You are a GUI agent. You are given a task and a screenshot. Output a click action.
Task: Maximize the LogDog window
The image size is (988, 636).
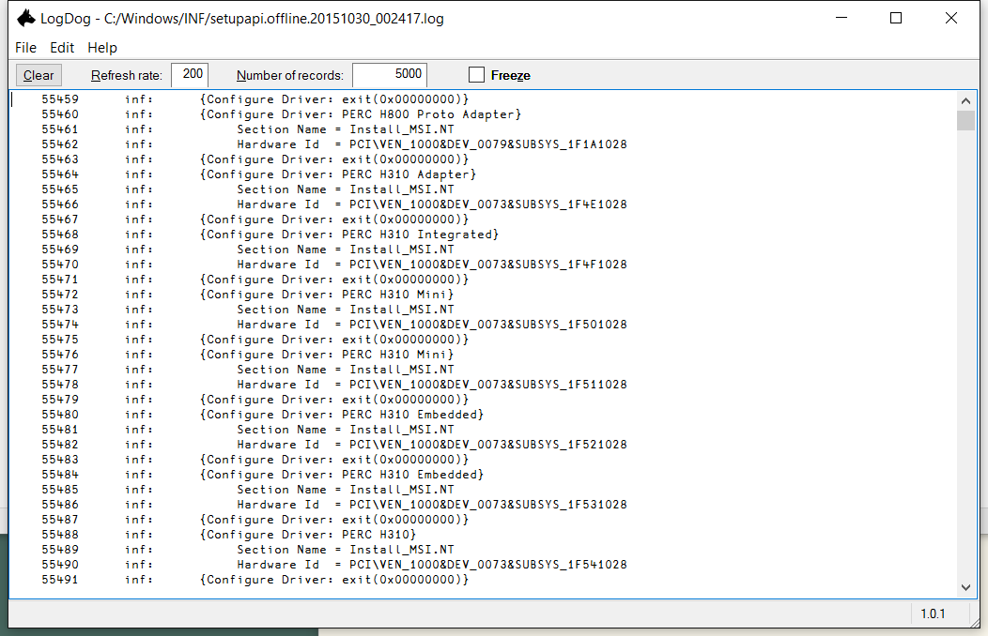coord(895,18)
